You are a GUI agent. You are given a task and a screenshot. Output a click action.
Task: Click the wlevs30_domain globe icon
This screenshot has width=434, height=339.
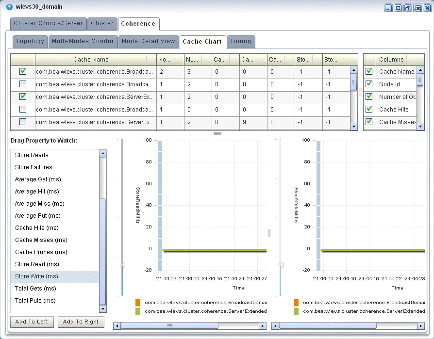pyautogui.click(x=9, y=7)
